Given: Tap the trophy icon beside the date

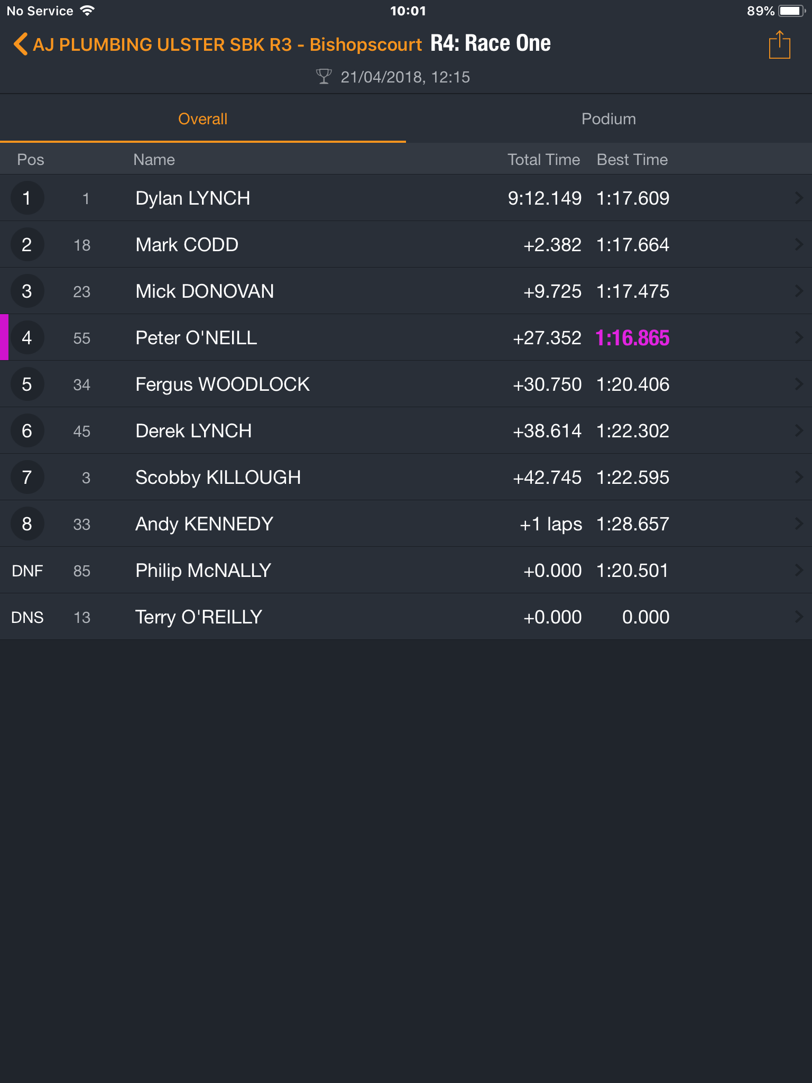Looking at the screenshot, I should [x=324, y=77].
